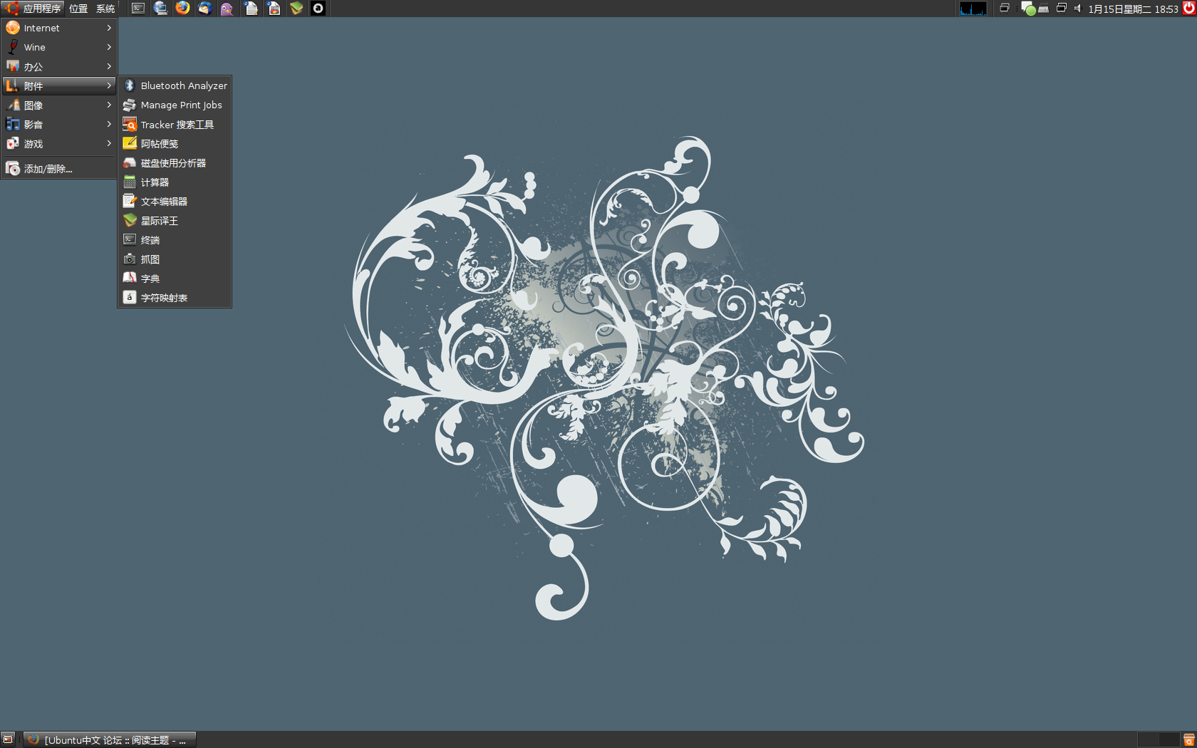The height and width of the screenshot is (748, 1197).
Task: Launch Firefox from the top panel
Action: point(183,9)
